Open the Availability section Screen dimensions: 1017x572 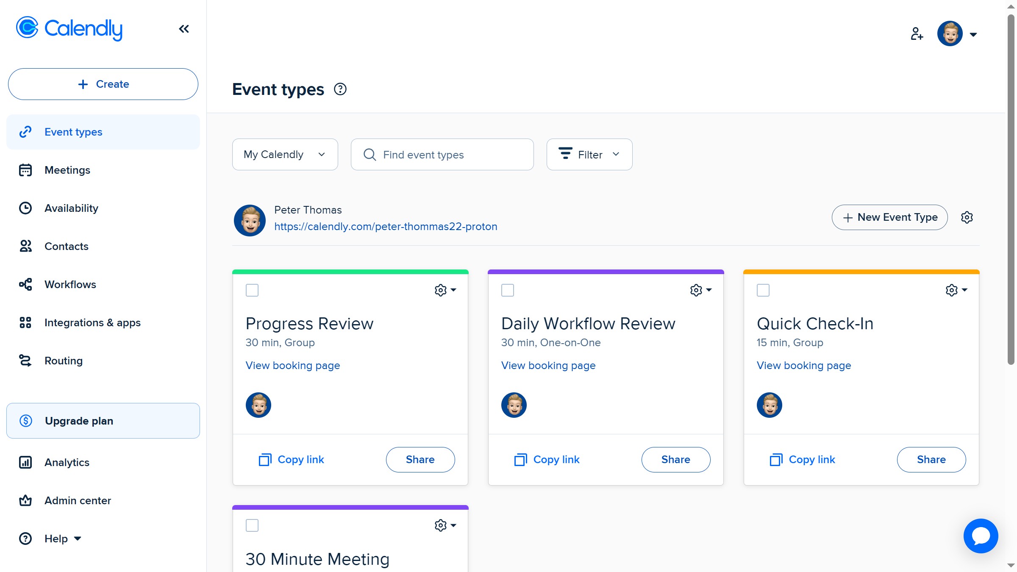pyautogui.click(x=71, y=208)
